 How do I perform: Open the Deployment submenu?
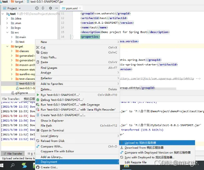(78, 162)
